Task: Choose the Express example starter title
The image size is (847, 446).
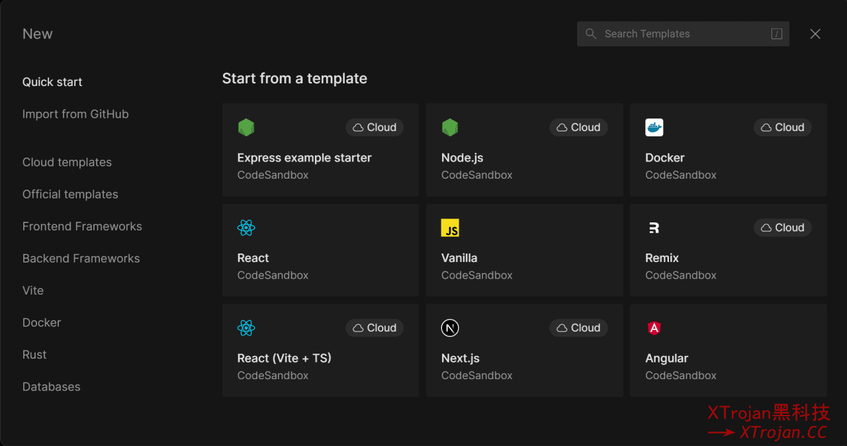Action: (x=304, y=158)
